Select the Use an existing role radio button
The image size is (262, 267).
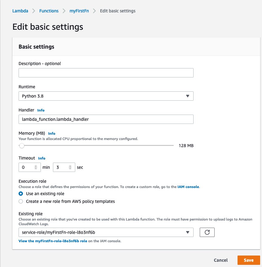point(21,194)
